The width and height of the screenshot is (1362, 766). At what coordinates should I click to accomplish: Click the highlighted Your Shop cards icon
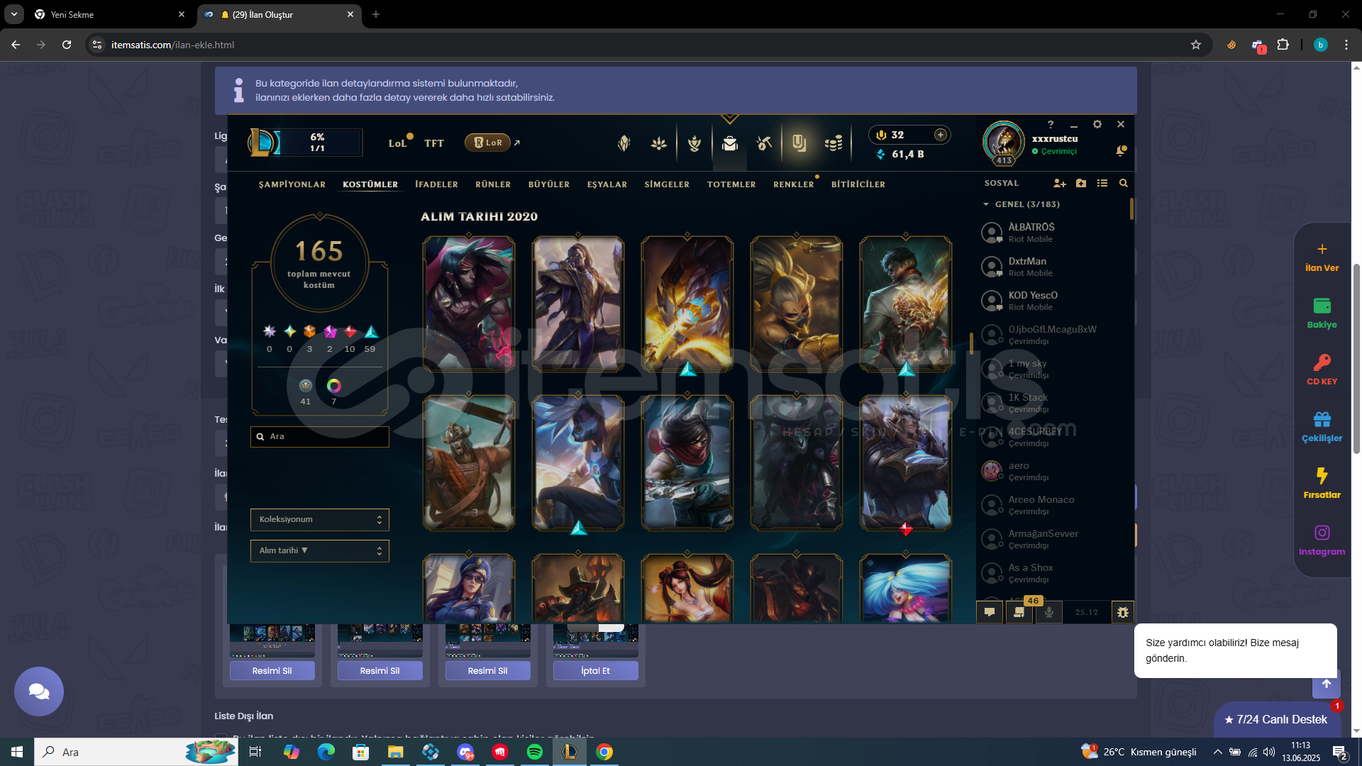coord(799,143)
